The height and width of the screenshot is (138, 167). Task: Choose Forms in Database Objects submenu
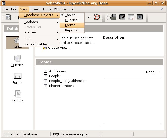point(72,25)
